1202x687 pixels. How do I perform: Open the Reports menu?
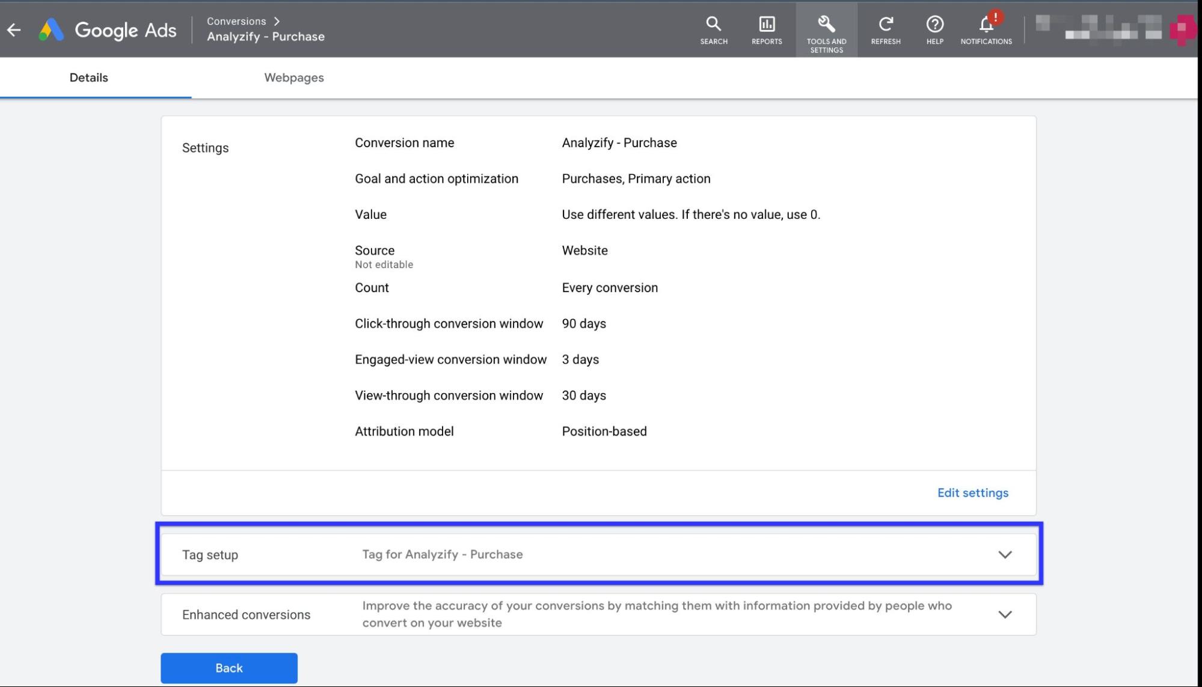[767, 30]
